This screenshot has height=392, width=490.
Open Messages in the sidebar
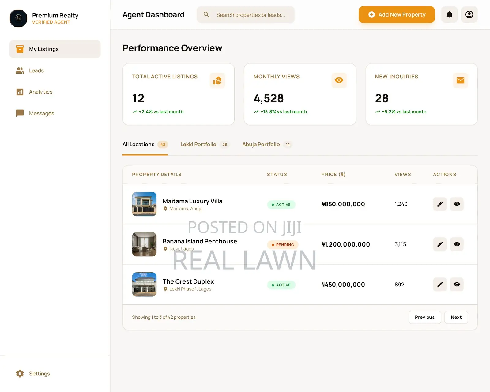[x=55, y=113]
